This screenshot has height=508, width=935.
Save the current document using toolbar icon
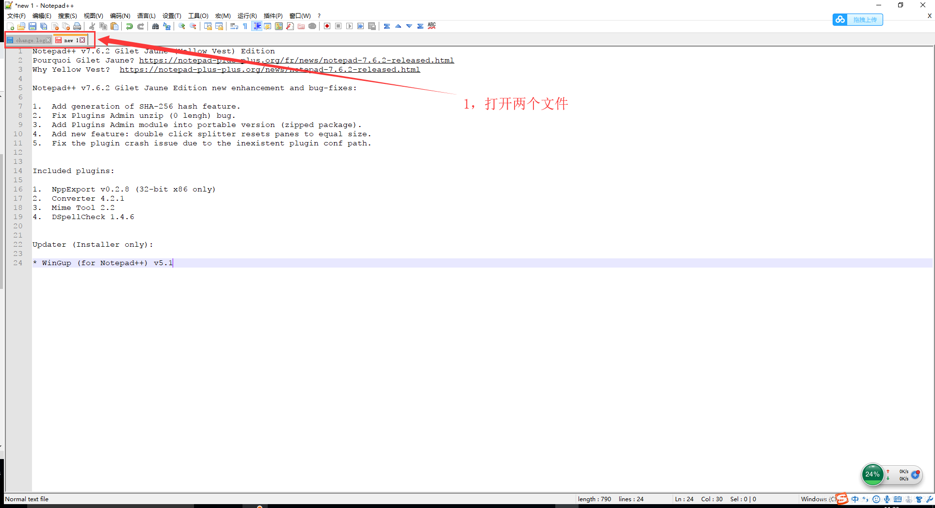coord(32,26)
